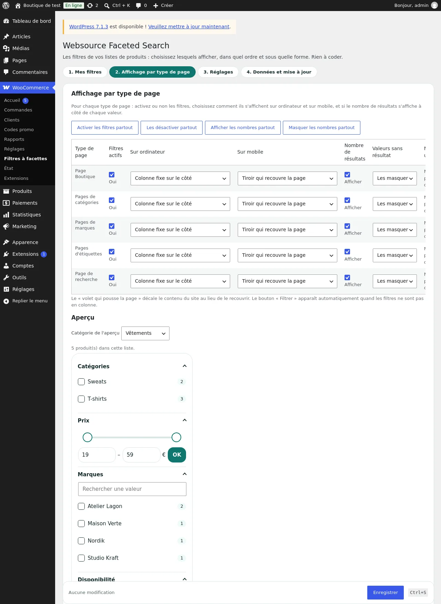This screenshot has height=604, width=441.
Task: Open the Données et mise à jour tab
Action: point(279,72)
